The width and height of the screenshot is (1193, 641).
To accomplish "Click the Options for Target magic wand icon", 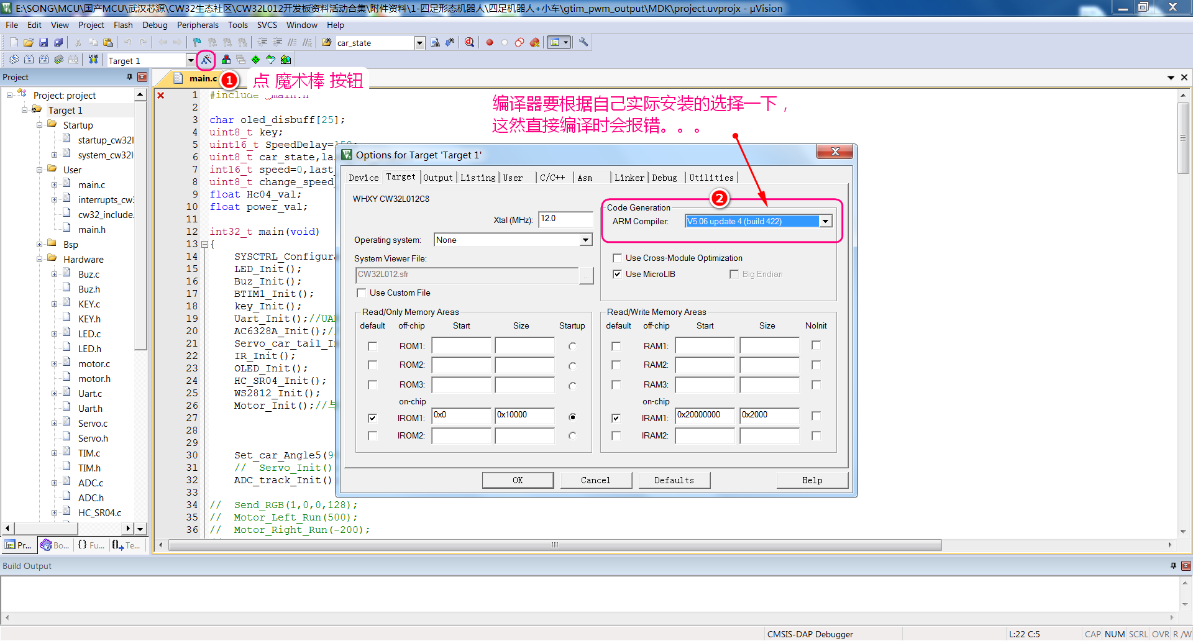I will tap(206, 60).
